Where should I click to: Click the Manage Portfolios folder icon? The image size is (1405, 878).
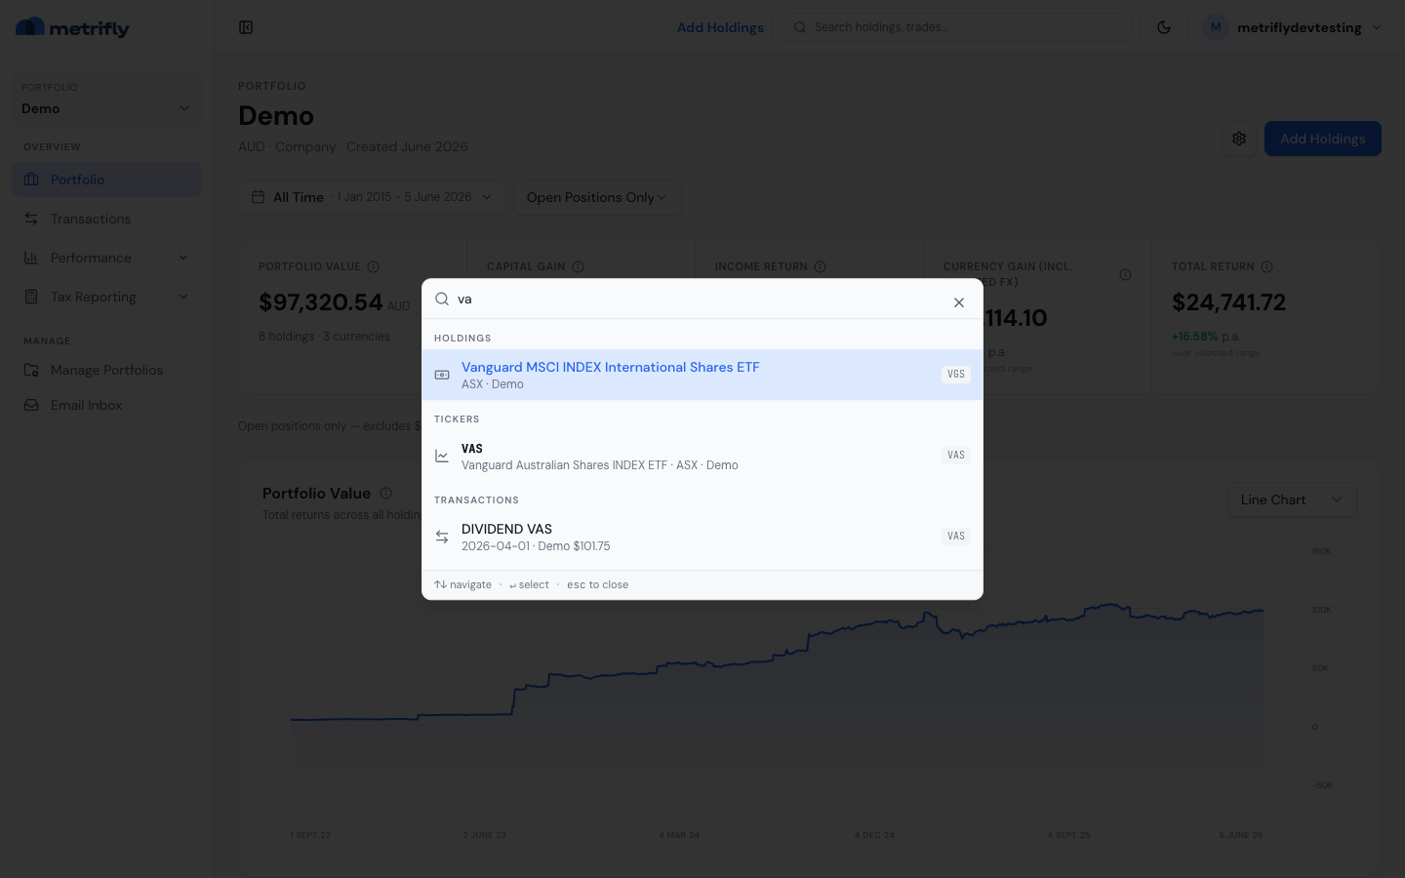31,370
